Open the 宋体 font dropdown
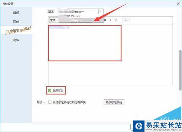This screenshot has height=132, width=182. [x=54, y=20]
